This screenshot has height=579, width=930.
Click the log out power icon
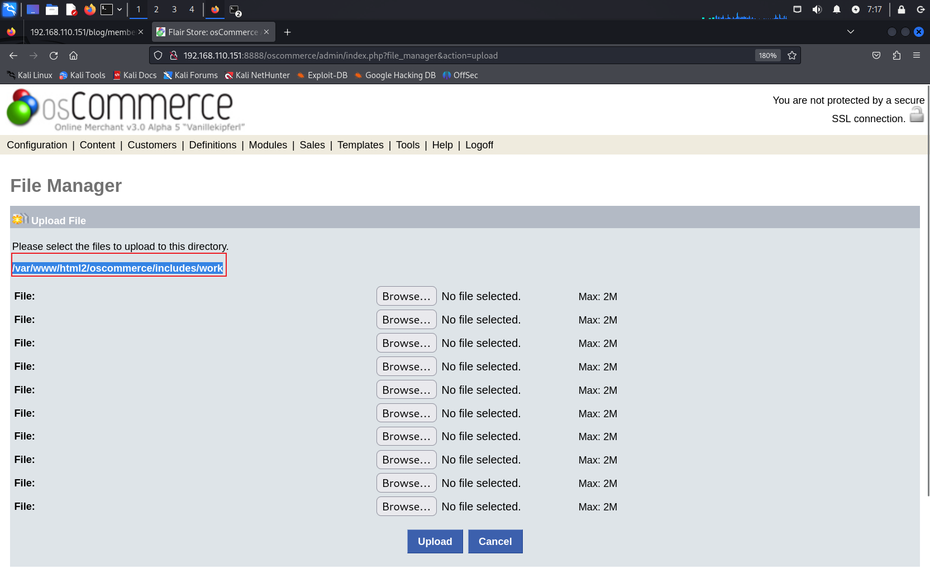pos(921,9)
